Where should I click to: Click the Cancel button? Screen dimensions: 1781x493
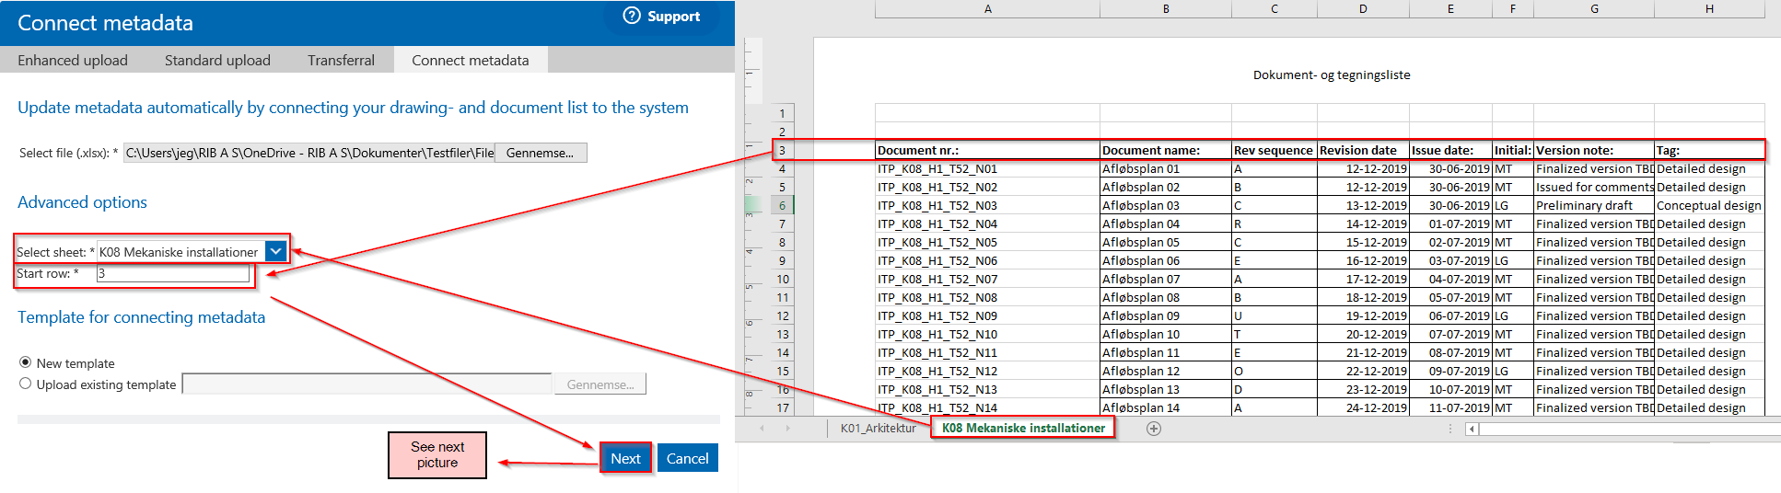pyautogui.click(x=687, y=458)
